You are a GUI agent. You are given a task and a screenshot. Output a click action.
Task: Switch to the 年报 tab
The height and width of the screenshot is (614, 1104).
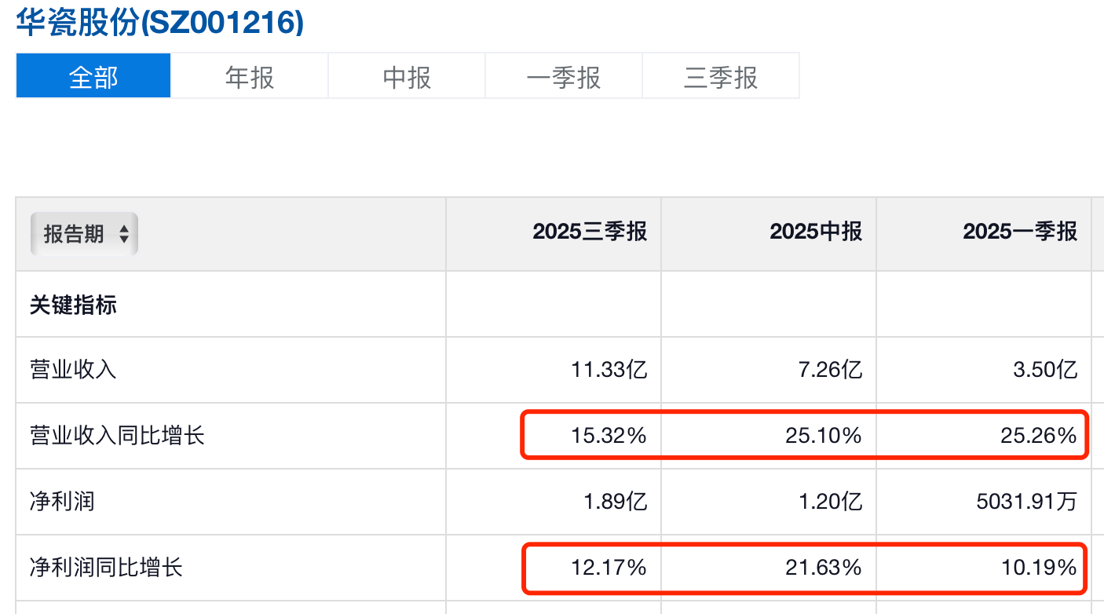[250, 77]
